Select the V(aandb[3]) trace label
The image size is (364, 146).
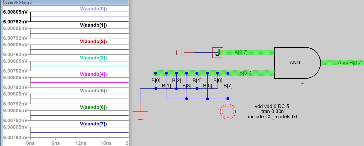click(x=93, y=58)
